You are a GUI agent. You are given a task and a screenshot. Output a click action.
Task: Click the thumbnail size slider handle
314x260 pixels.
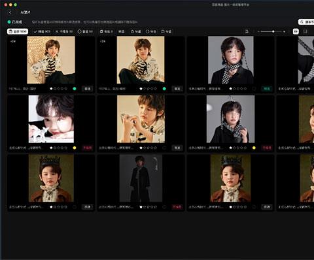point(273,31)
